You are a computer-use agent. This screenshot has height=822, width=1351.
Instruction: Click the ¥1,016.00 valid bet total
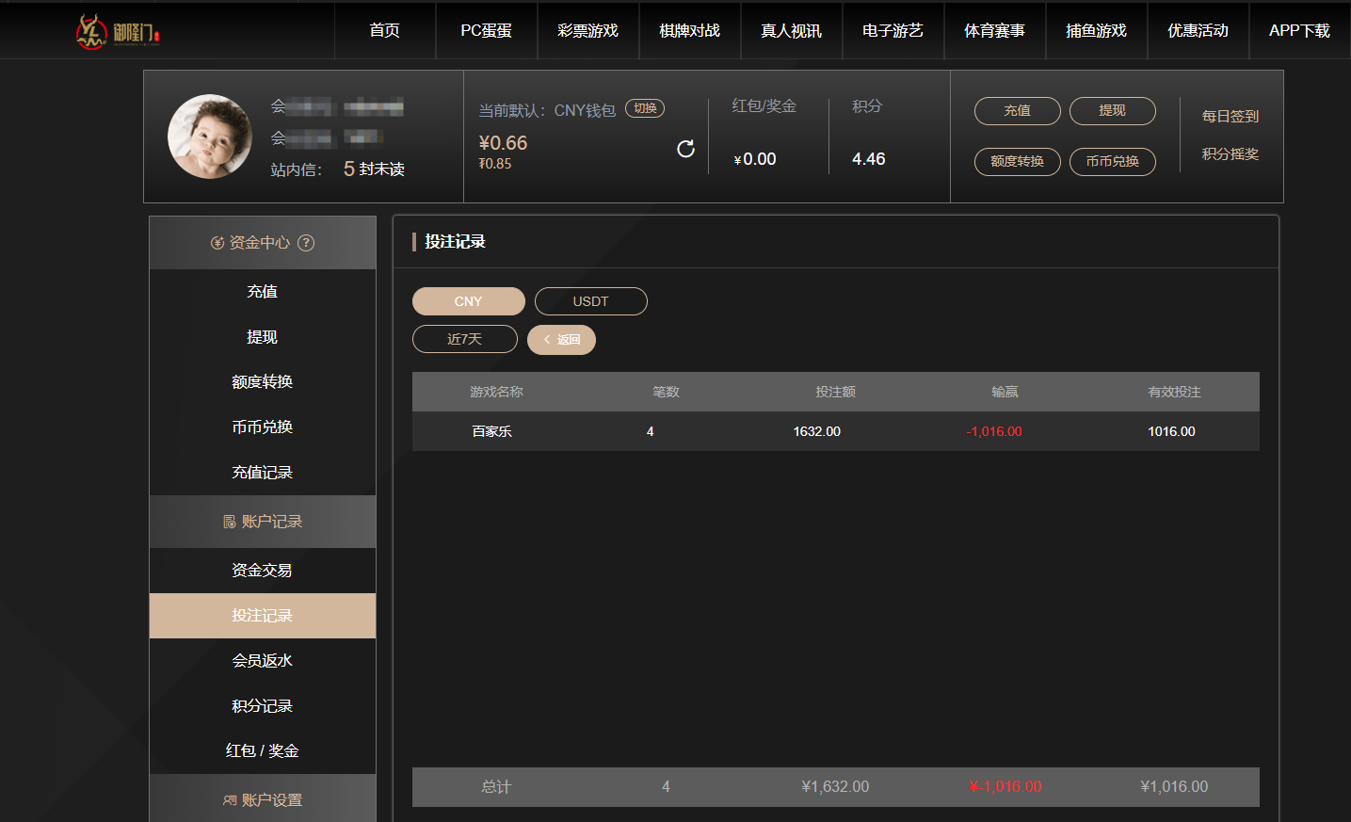1174,786
